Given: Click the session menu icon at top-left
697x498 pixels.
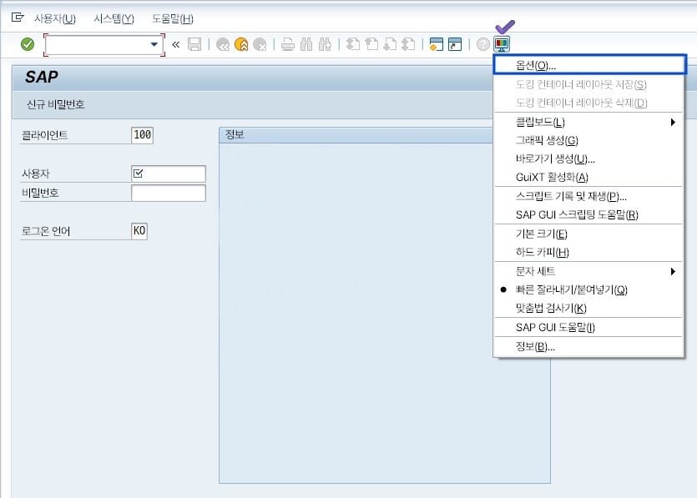Looking at the screenshot, I should (17, 18).
